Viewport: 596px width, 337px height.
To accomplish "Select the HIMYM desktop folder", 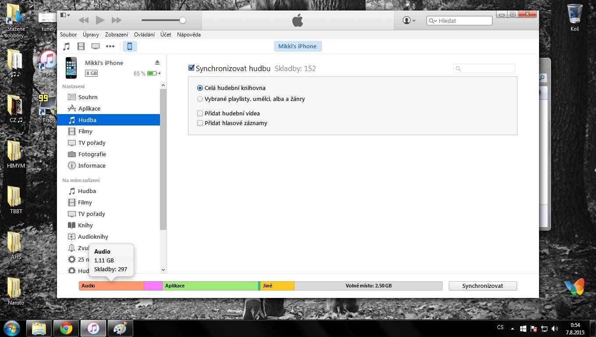I will click(x=16, y=154).
